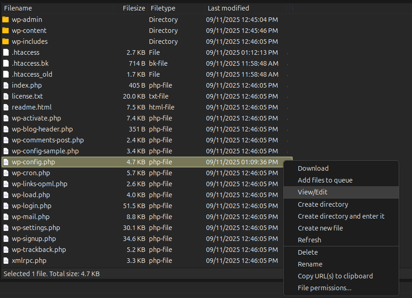Click the html-file filetype cell
Screen dimensions: 412x298
pyautogui.click(x=162, y=107)
